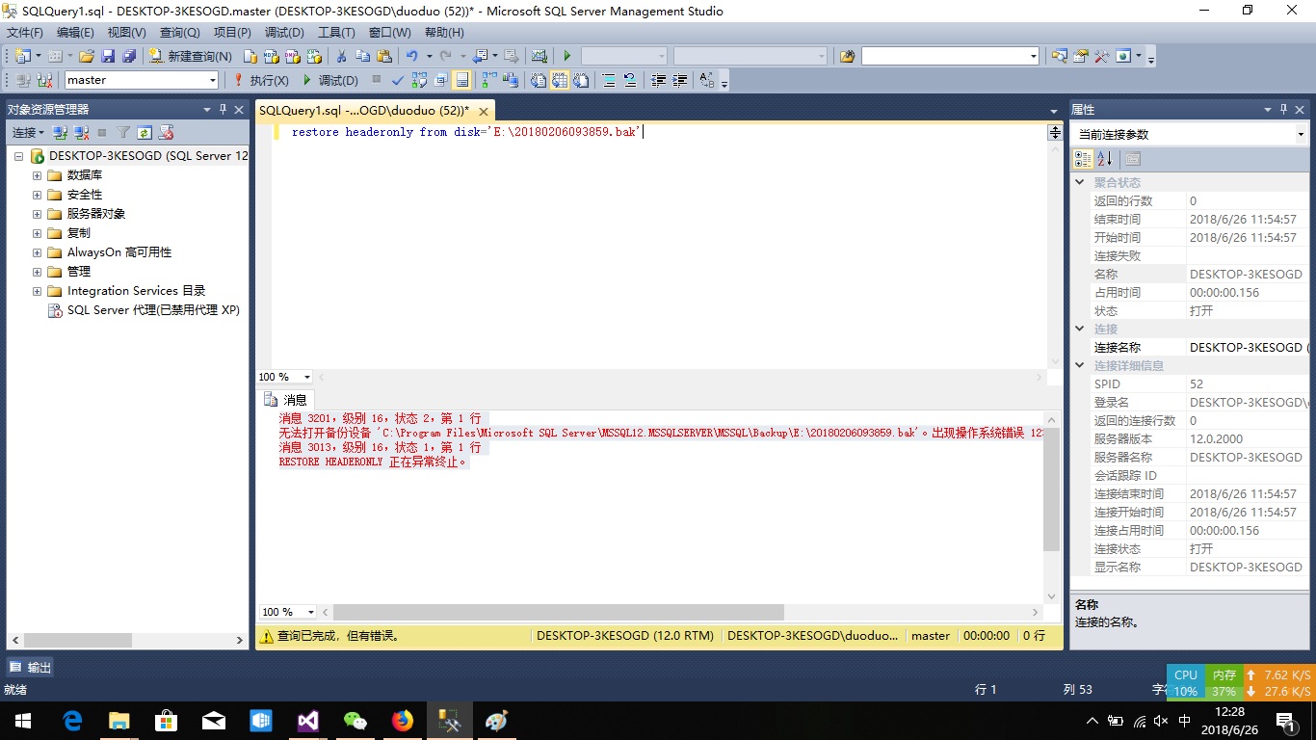Viewport: 1316px width, 740px height.
Task: Collapse the DESKTOP-3KESOGD server node
Action: [18, 156]
